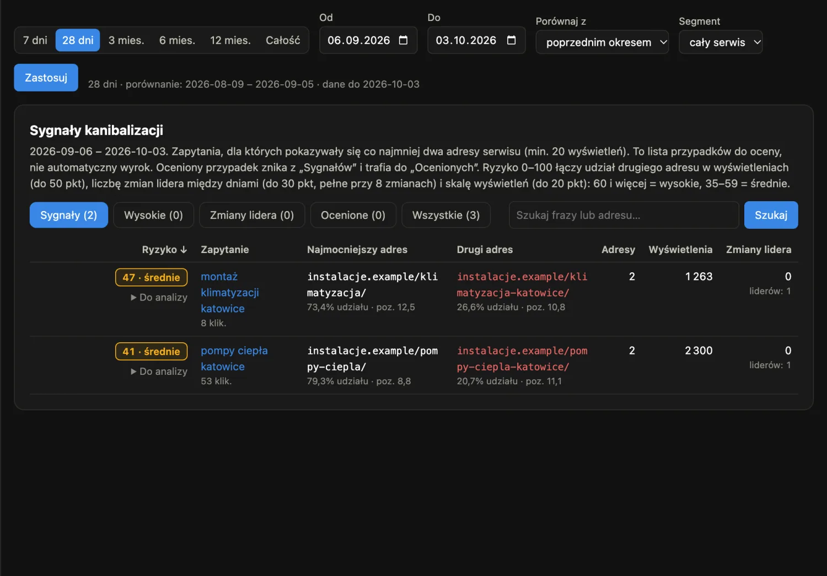Open pompy ciepła katowice query link
The image size is (827, 576).
pyautogui.click(x=234, y=359)
